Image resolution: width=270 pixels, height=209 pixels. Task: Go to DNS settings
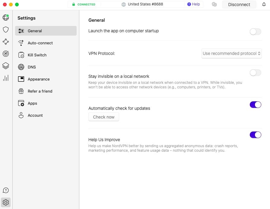[x=32, y=67]
